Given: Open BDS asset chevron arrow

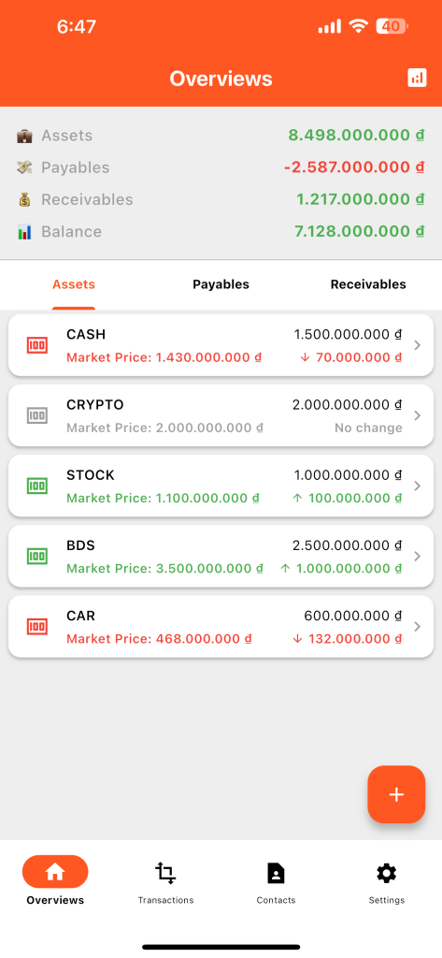Looking at the screenshot, I should [418, 556].
